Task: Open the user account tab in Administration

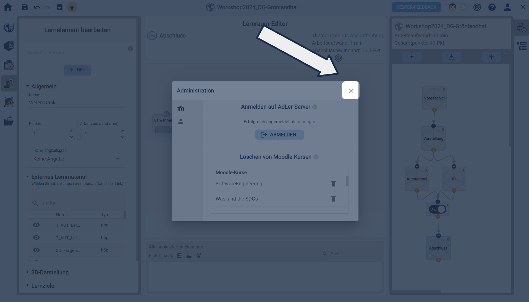Action: pyautogui.click(x=181, y=121)
